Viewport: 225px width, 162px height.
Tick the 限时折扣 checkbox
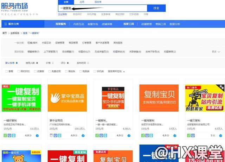tap(19, 71)
